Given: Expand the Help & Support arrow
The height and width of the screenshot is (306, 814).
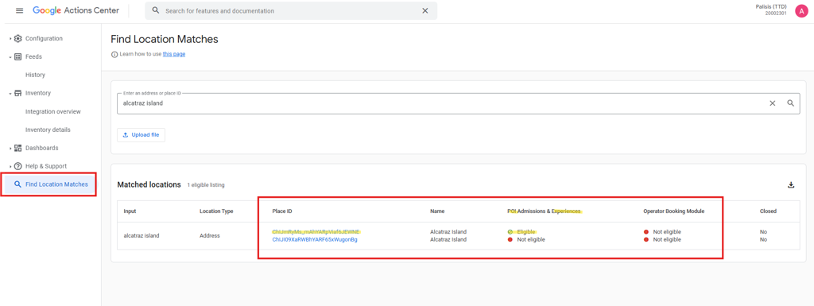Looking at the screenshot, I should 10,166.
